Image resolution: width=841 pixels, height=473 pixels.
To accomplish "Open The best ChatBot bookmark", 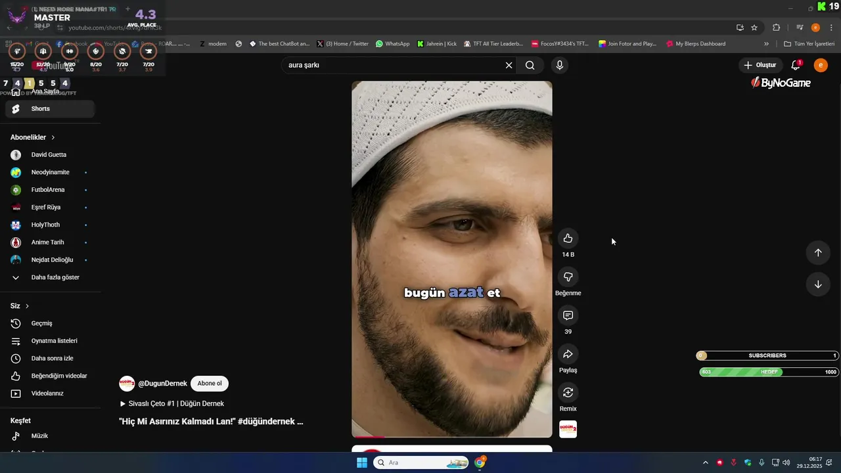I will point(279,44).
